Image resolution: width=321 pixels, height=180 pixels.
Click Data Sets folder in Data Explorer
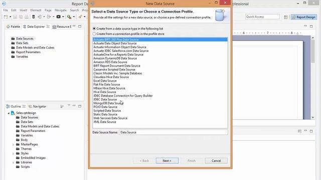click(20, 43)
